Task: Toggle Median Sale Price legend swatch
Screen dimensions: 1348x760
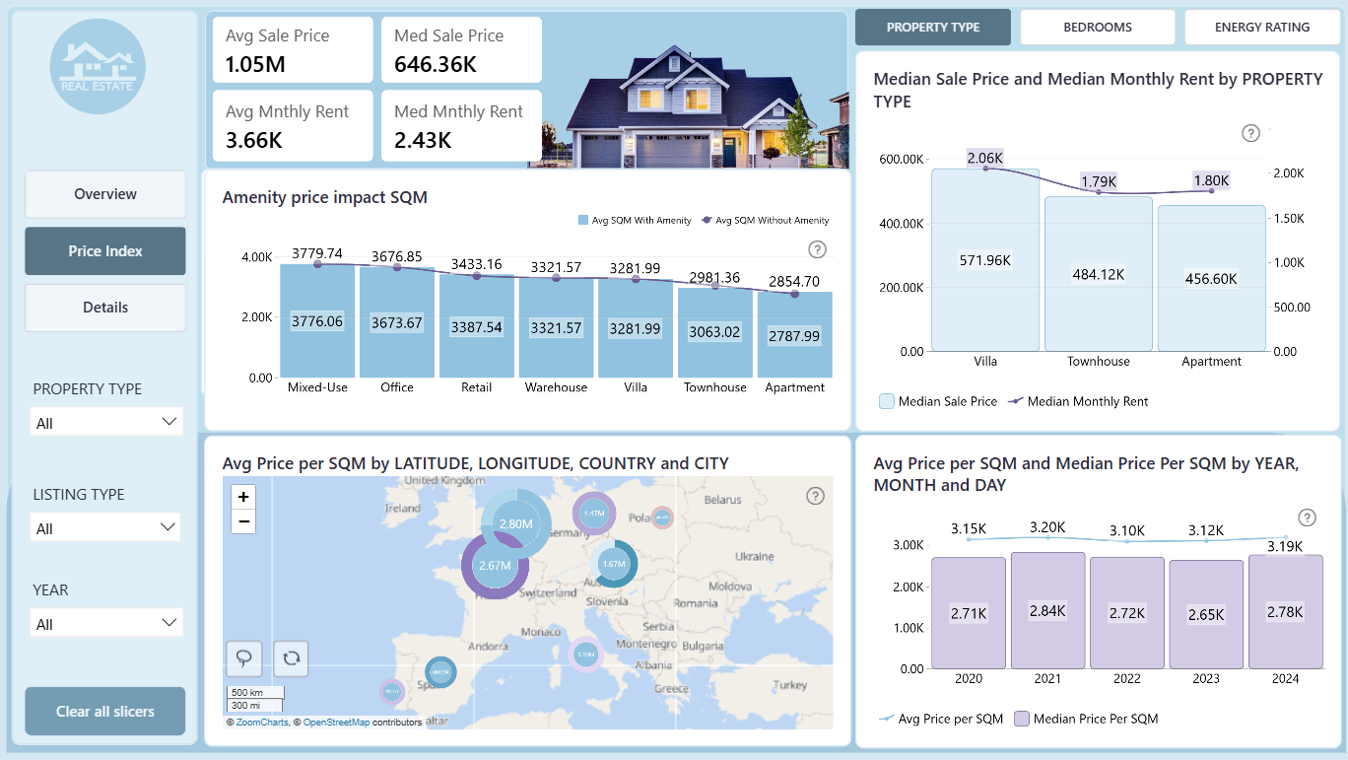Action: coord(887,401)
